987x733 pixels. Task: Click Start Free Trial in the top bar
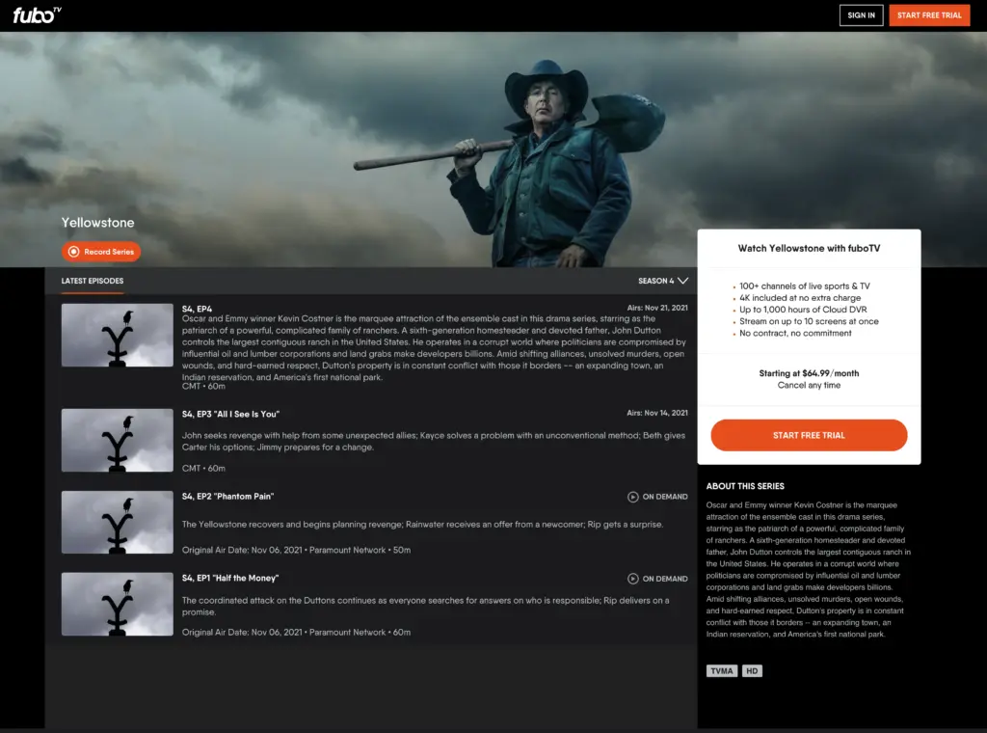click(929, 15)
